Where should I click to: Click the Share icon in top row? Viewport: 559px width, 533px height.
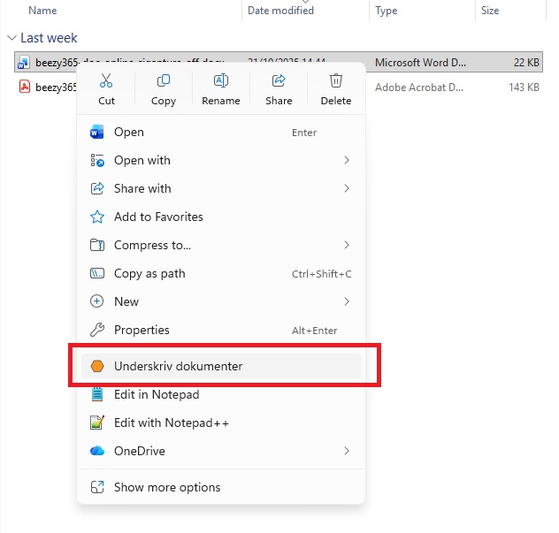[x=279, y=81]
